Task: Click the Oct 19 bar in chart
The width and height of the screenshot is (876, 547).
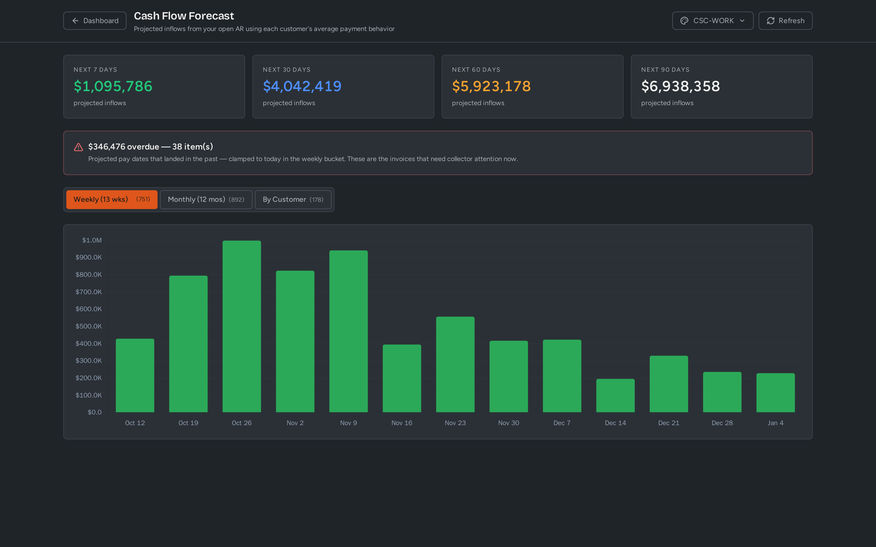Action: pos(188,344)
